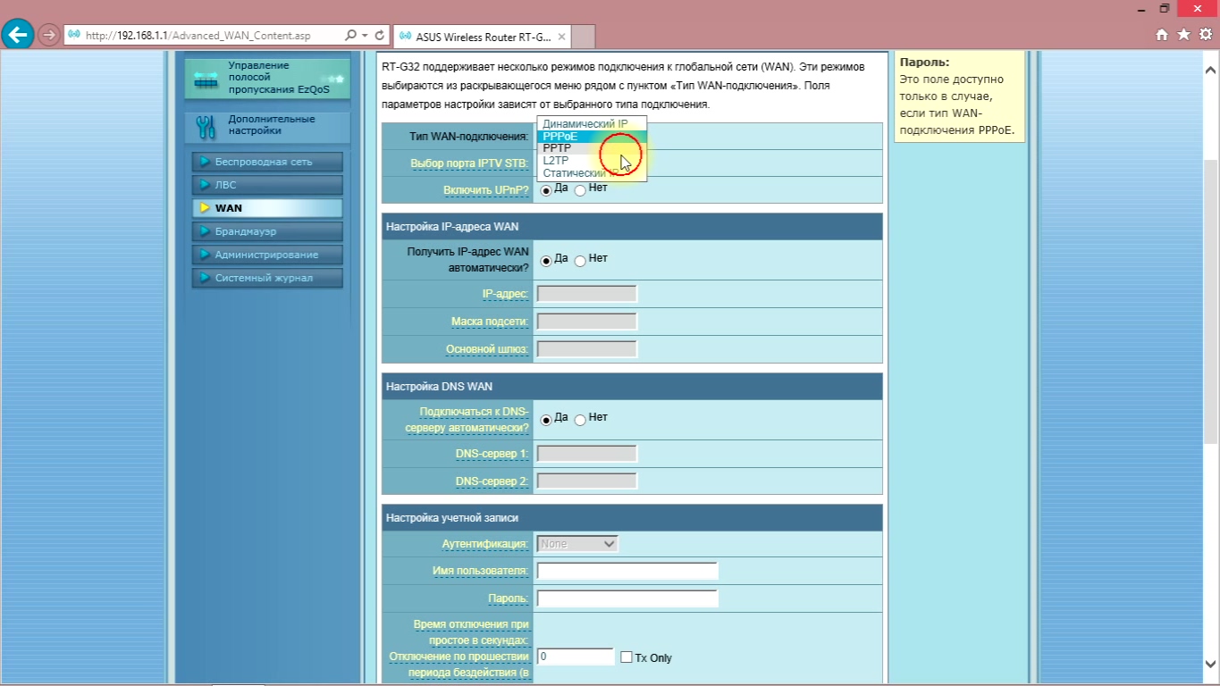Select Да for automatic DNS server connection
Screen dimensions: 1220x686
pyautogui.click(x=546, y=419)
